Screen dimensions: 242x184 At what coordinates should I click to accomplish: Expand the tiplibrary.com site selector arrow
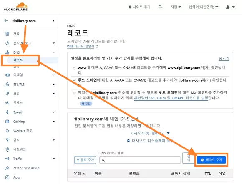[x=53, y=21]
